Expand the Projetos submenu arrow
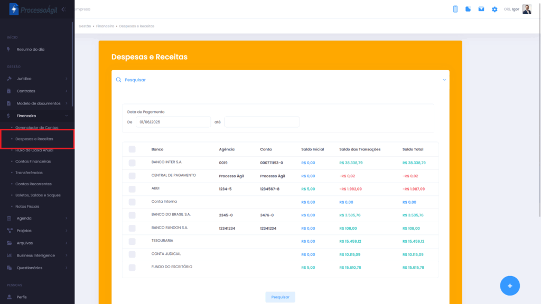 coord(67,231)
